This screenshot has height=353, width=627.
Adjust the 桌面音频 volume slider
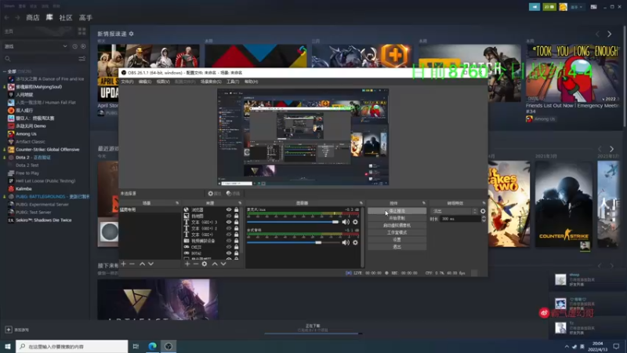tap(293, 242)
